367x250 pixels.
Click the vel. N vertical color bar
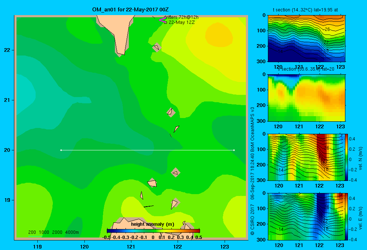tap(346, 157)
